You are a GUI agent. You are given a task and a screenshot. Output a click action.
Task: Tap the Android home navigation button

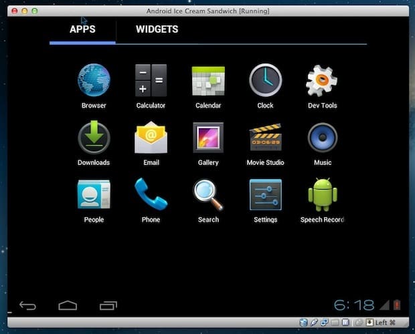[x=68, y=305]
